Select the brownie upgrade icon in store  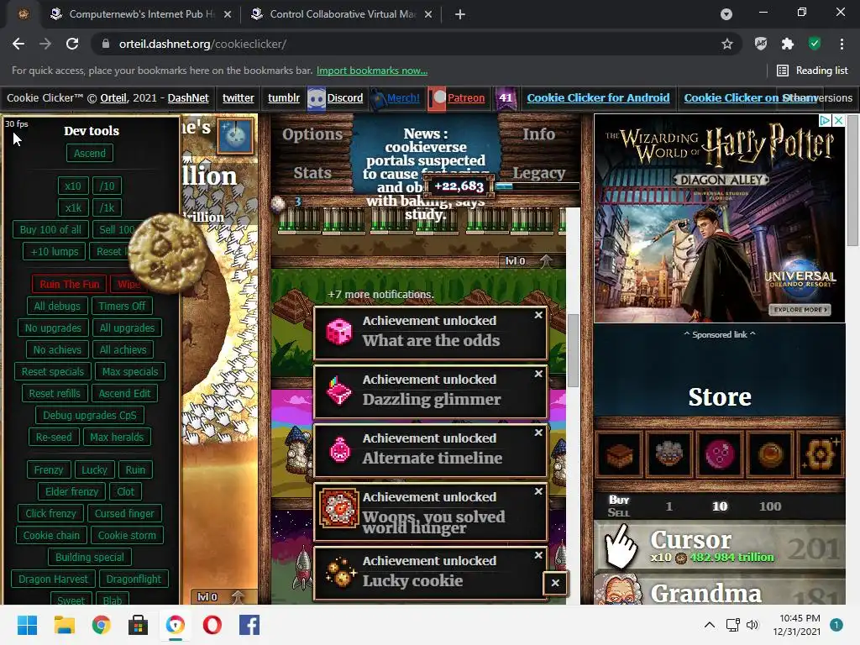619,454
